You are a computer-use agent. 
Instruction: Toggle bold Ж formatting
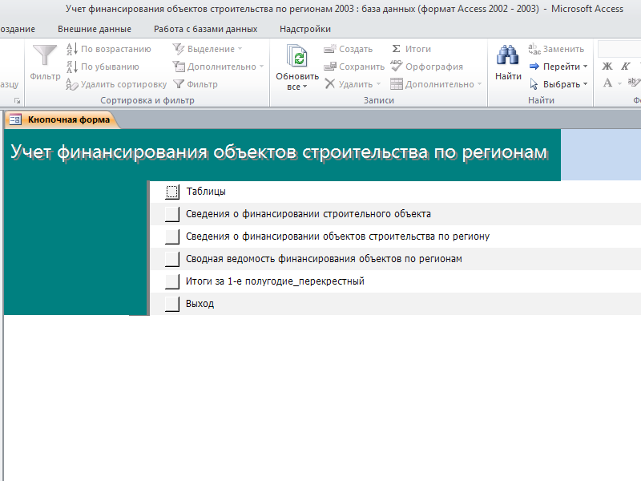(607, 67)
